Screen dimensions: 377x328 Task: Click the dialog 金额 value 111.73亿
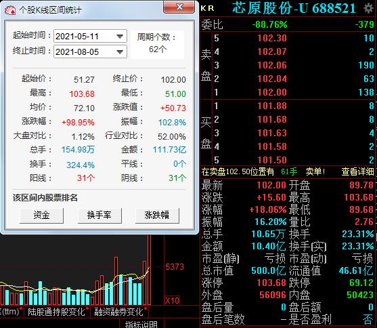point(170,150)
